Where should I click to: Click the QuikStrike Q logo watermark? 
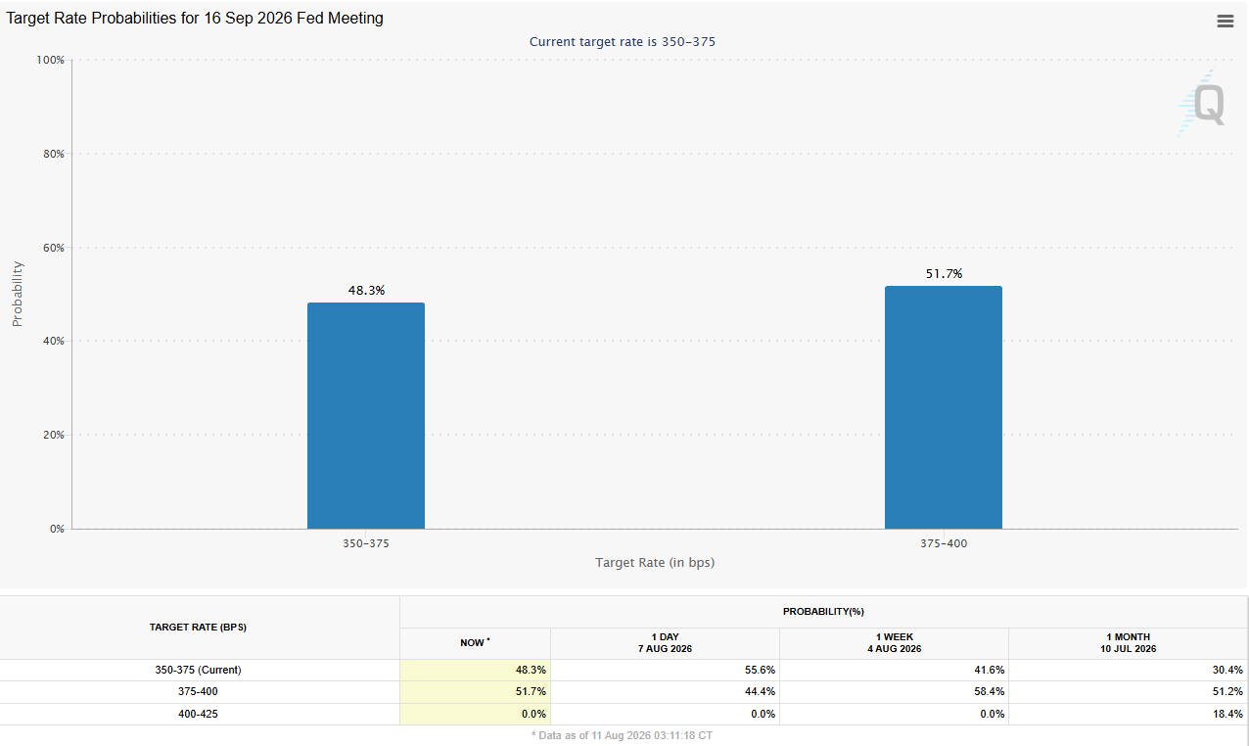point(1201,103)
